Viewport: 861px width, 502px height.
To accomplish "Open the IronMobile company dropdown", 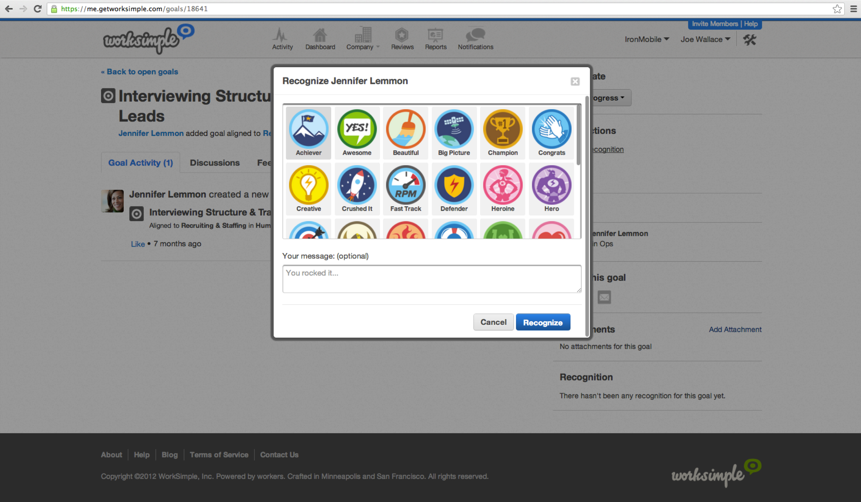I will (646, 39).
